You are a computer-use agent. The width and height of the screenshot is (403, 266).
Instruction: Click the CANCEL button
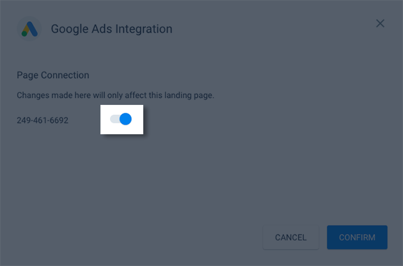click(290, 237)
